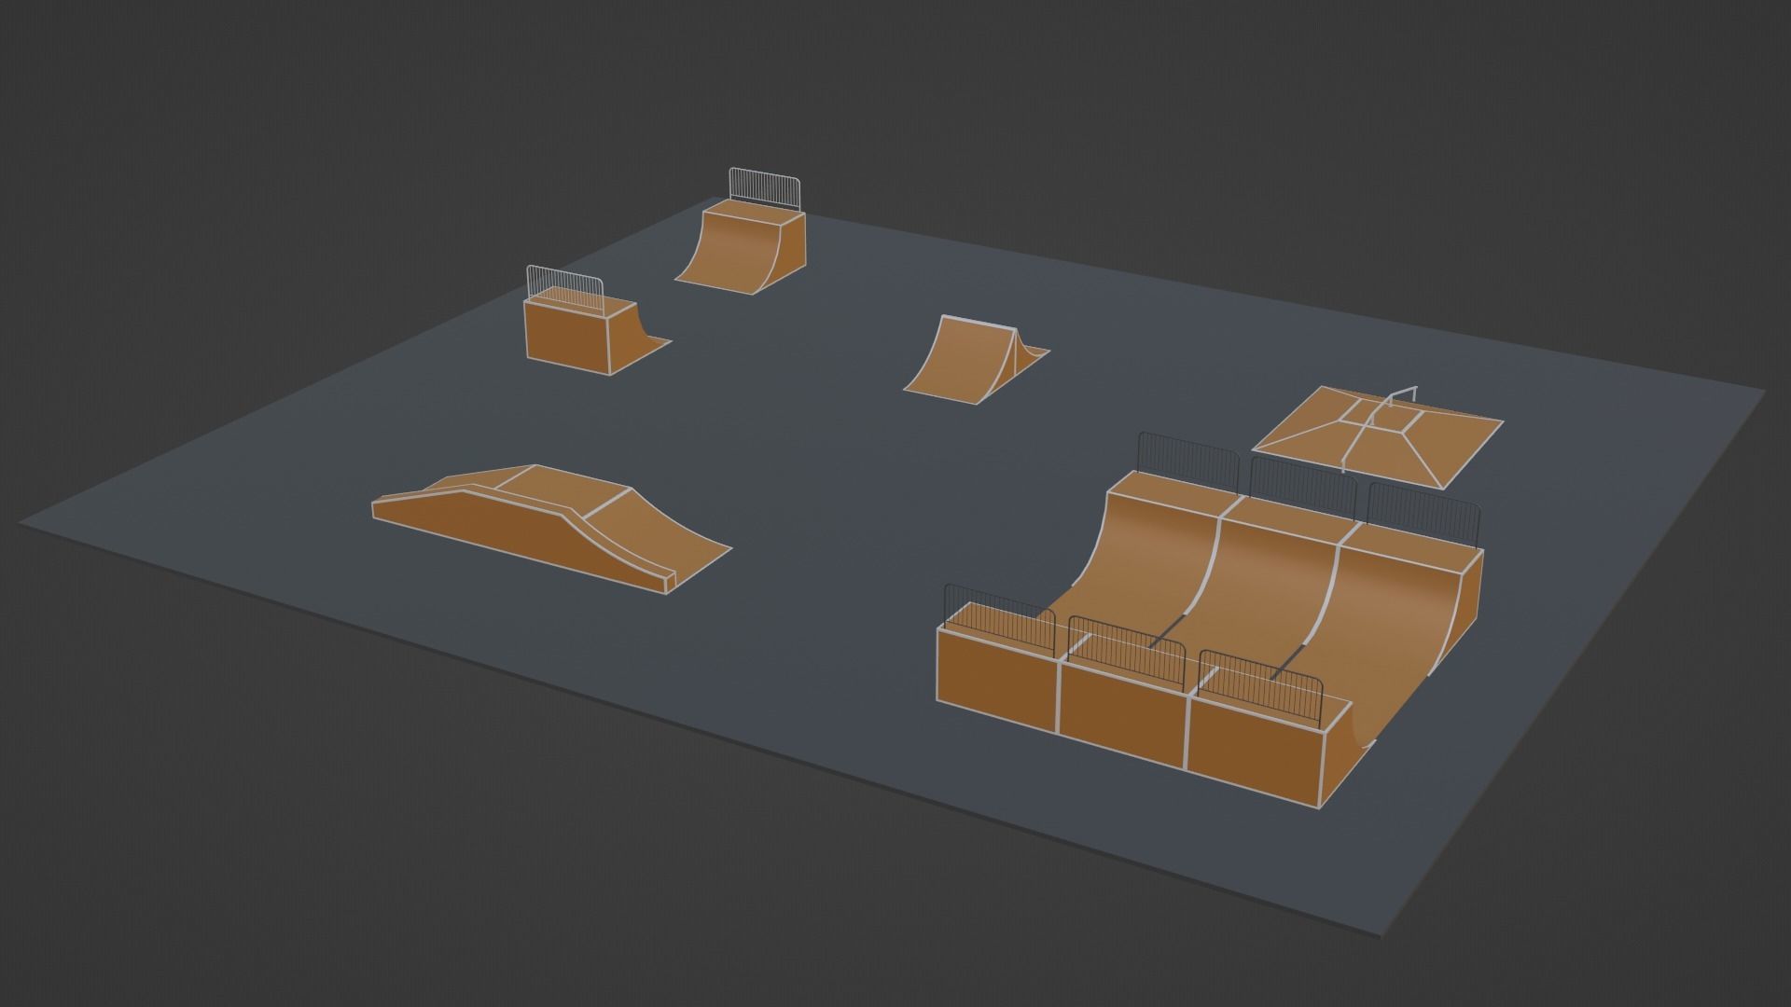Select the farthest quarter pipe with white railing
This screenshot has height=1007, width=1791.
click(743, 233)
